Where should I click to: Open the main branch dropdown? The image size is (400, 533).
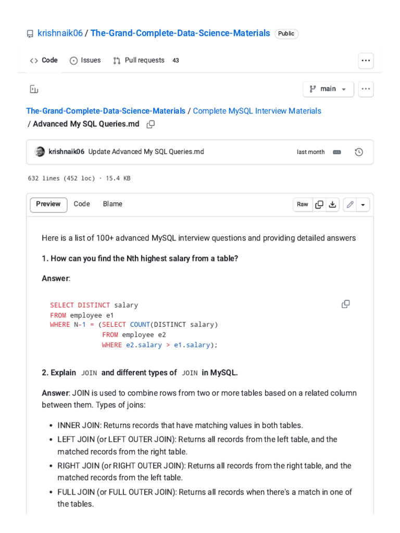328,89
